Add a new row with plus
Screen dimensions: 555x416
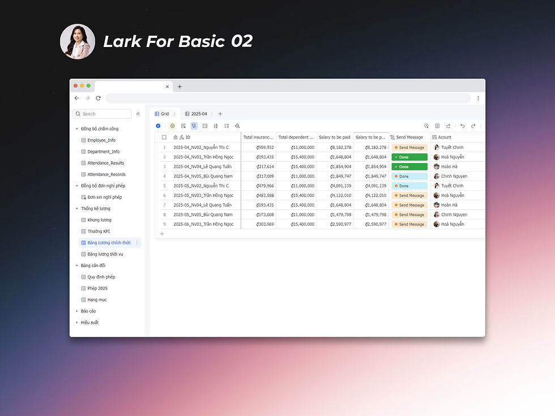[162, 233]
